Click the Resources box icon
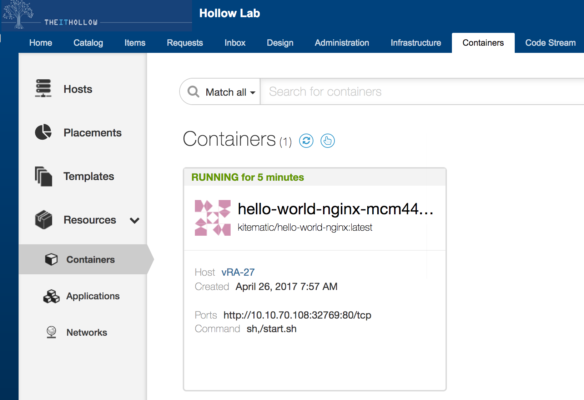The image size is (584, 400). (x=44, y=220)
